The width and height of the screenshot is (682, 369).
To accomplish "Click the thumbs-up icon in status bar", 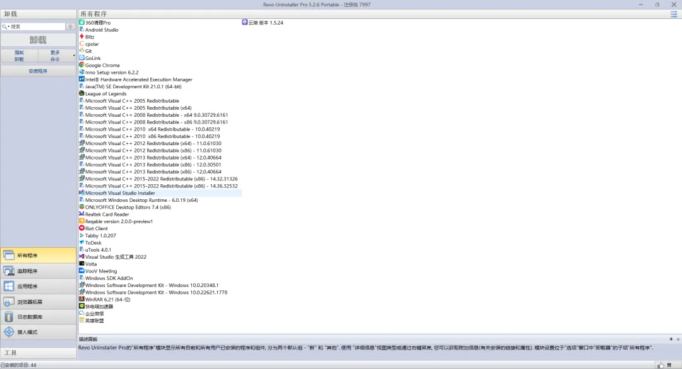I will pyautogui.click(x=661, y=365).
